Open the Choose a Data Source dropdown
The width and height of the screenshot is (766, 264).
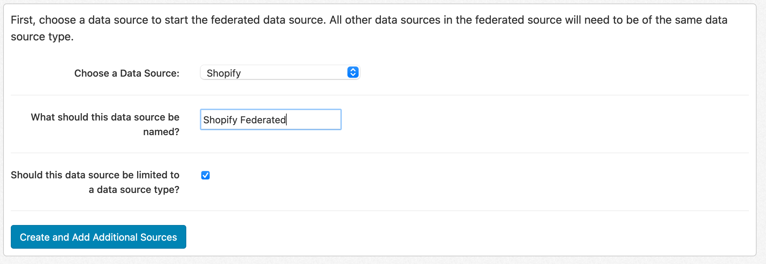tap(280, 72)
